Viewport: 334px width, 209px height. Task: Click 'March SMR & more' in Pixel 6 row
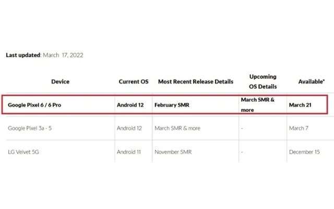(x=257, y=104)
